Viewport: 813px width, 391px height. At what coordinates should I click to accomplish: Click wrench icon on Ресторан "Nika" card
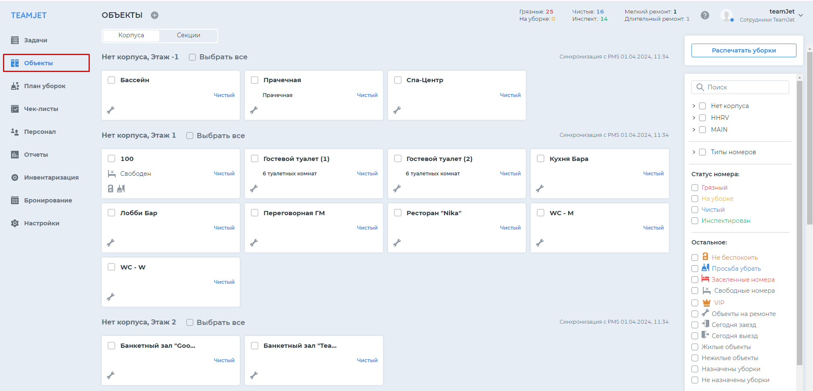397,243
